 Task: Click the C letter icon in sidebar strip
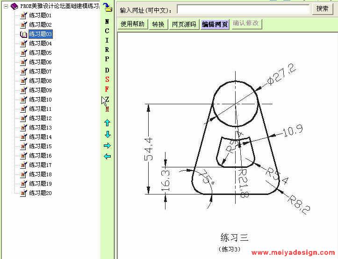click(107, 31)
